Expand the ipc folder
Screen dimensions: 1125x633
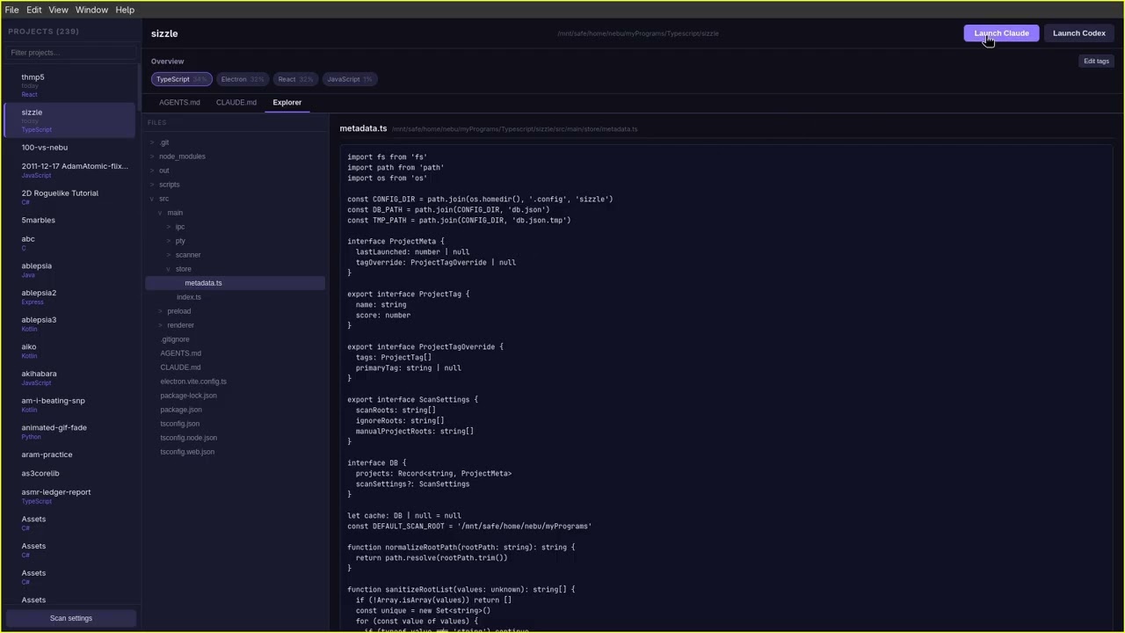coord(235,227)
